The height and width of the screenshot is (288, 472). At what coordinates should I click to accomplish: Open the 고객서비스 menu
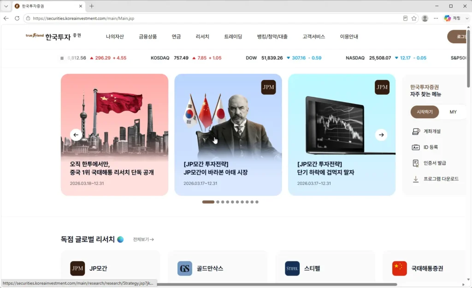point(313,37)
